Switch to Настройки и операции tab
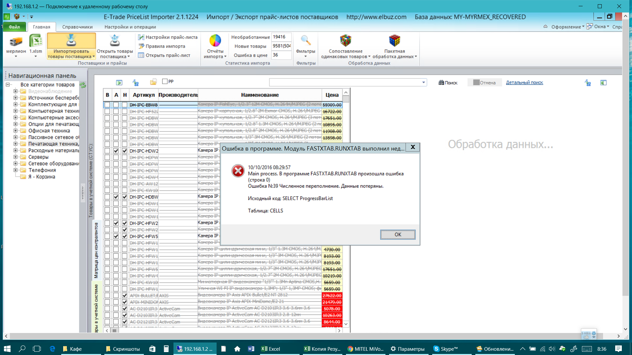Image resolution: width=632 pixels, height=355 pixels. pos(130,27)
